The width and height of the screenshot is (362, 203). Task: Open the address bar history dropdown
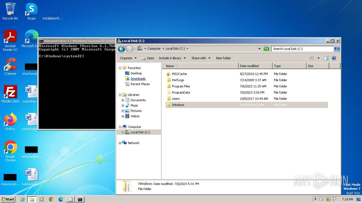259,49
